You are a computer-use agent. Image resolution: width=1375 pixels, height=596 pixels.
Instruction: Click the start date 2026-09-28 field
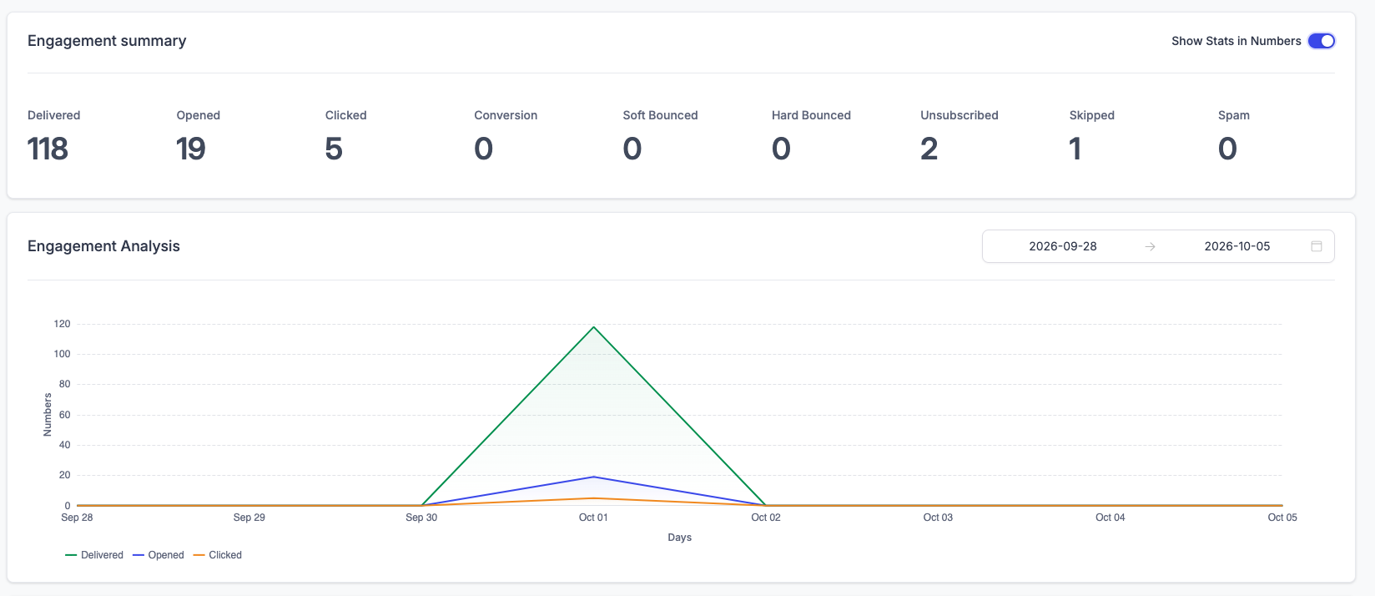1062,246
